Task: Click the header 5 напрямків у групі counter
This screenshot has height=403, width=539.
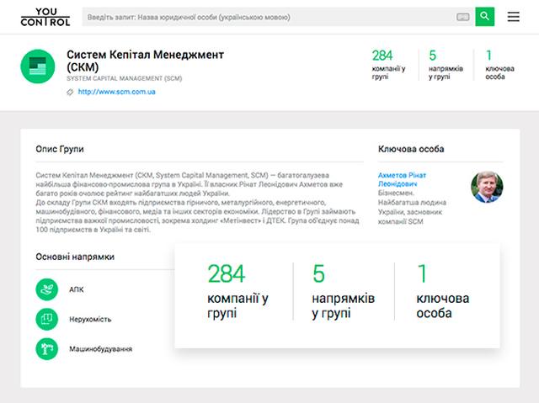Action: click(446, 65)
